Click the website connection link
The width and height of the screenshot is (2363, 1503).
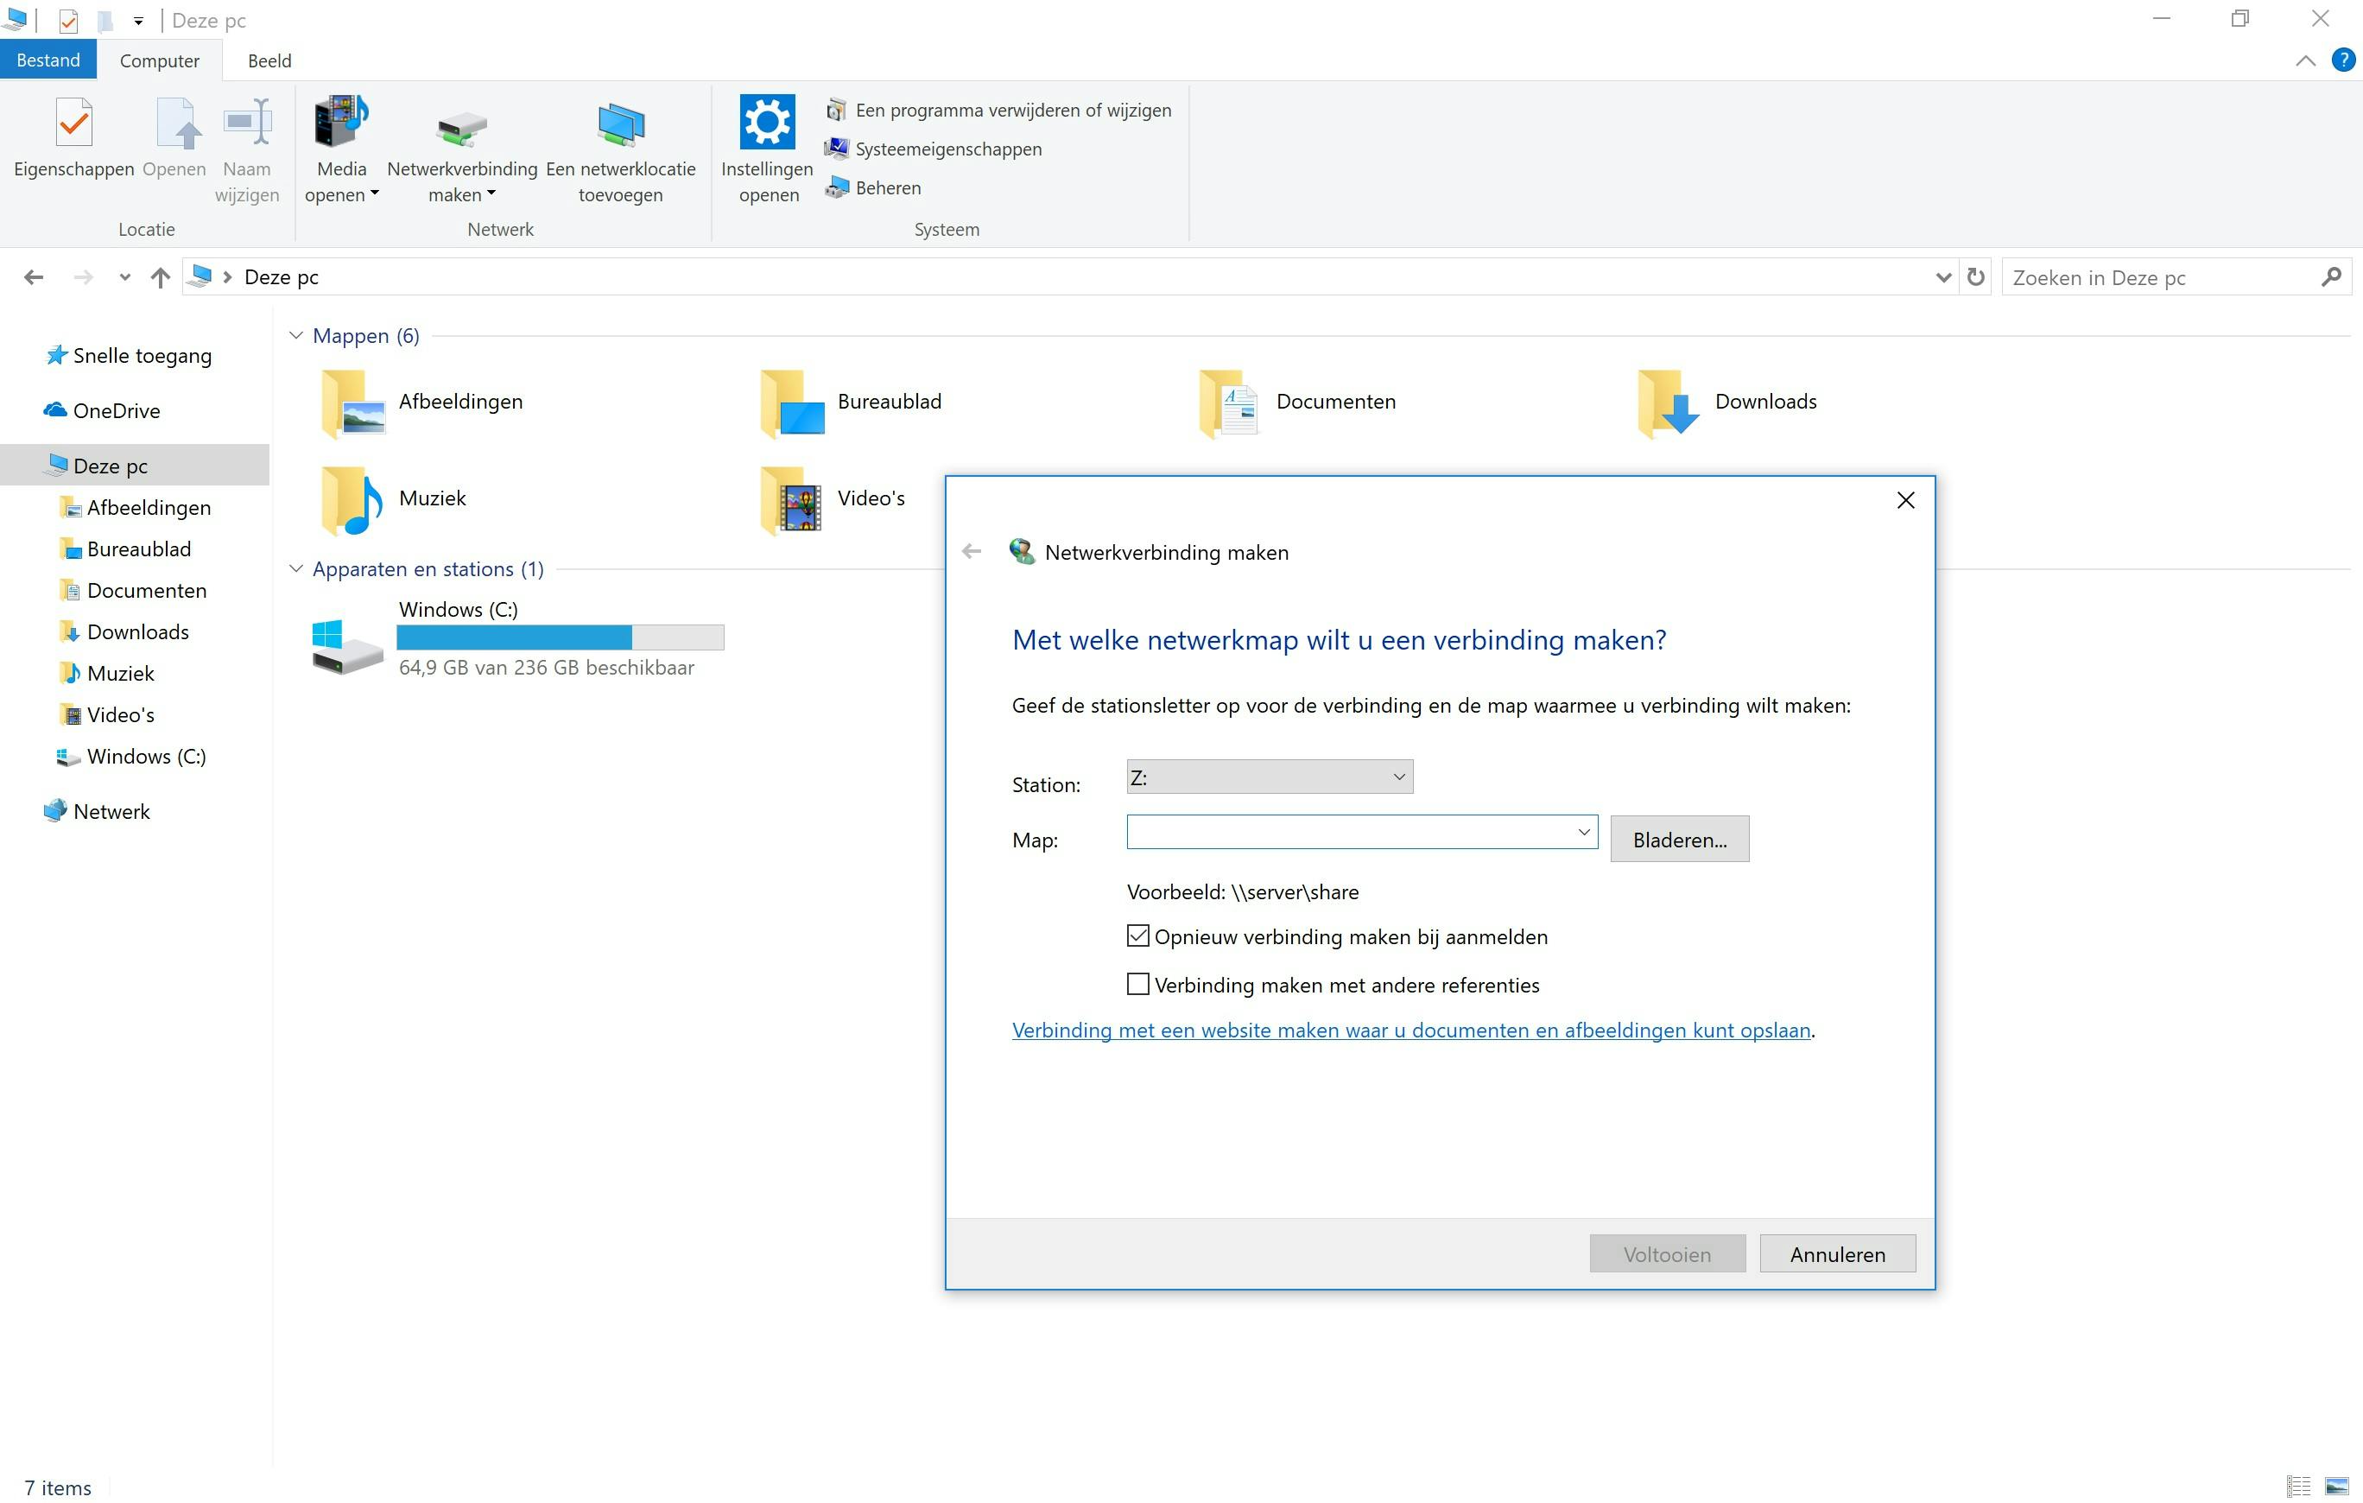tap(1410, 1031)
